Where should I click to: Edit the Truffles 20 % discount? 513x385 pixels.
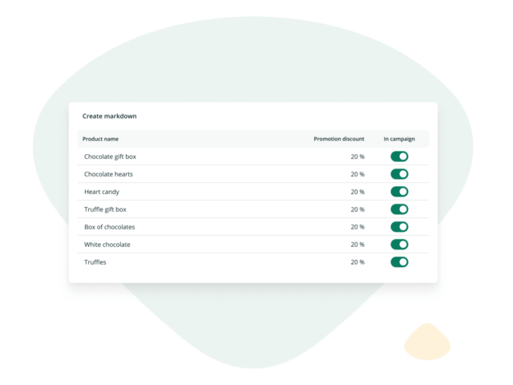(x=357, y=262)
